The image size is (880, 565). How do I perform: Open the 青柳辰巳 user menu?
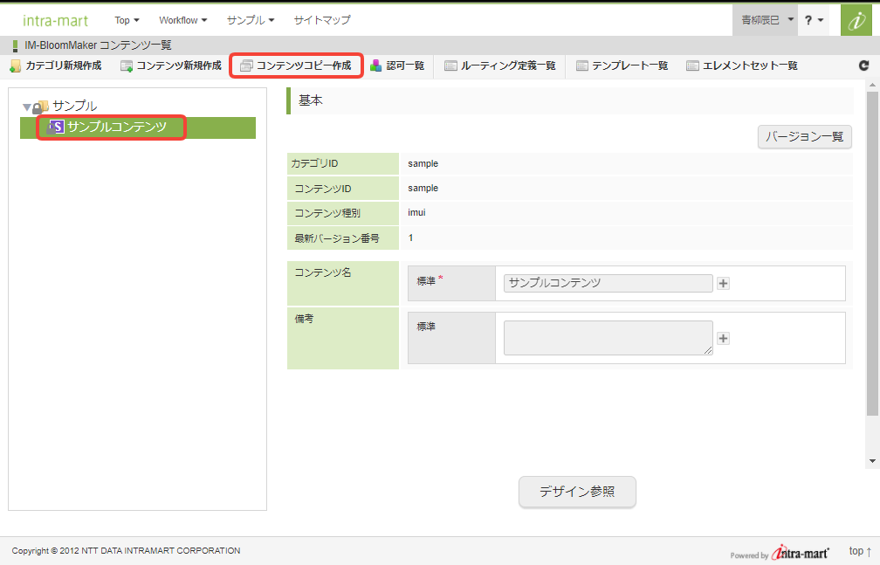(766, 20)
